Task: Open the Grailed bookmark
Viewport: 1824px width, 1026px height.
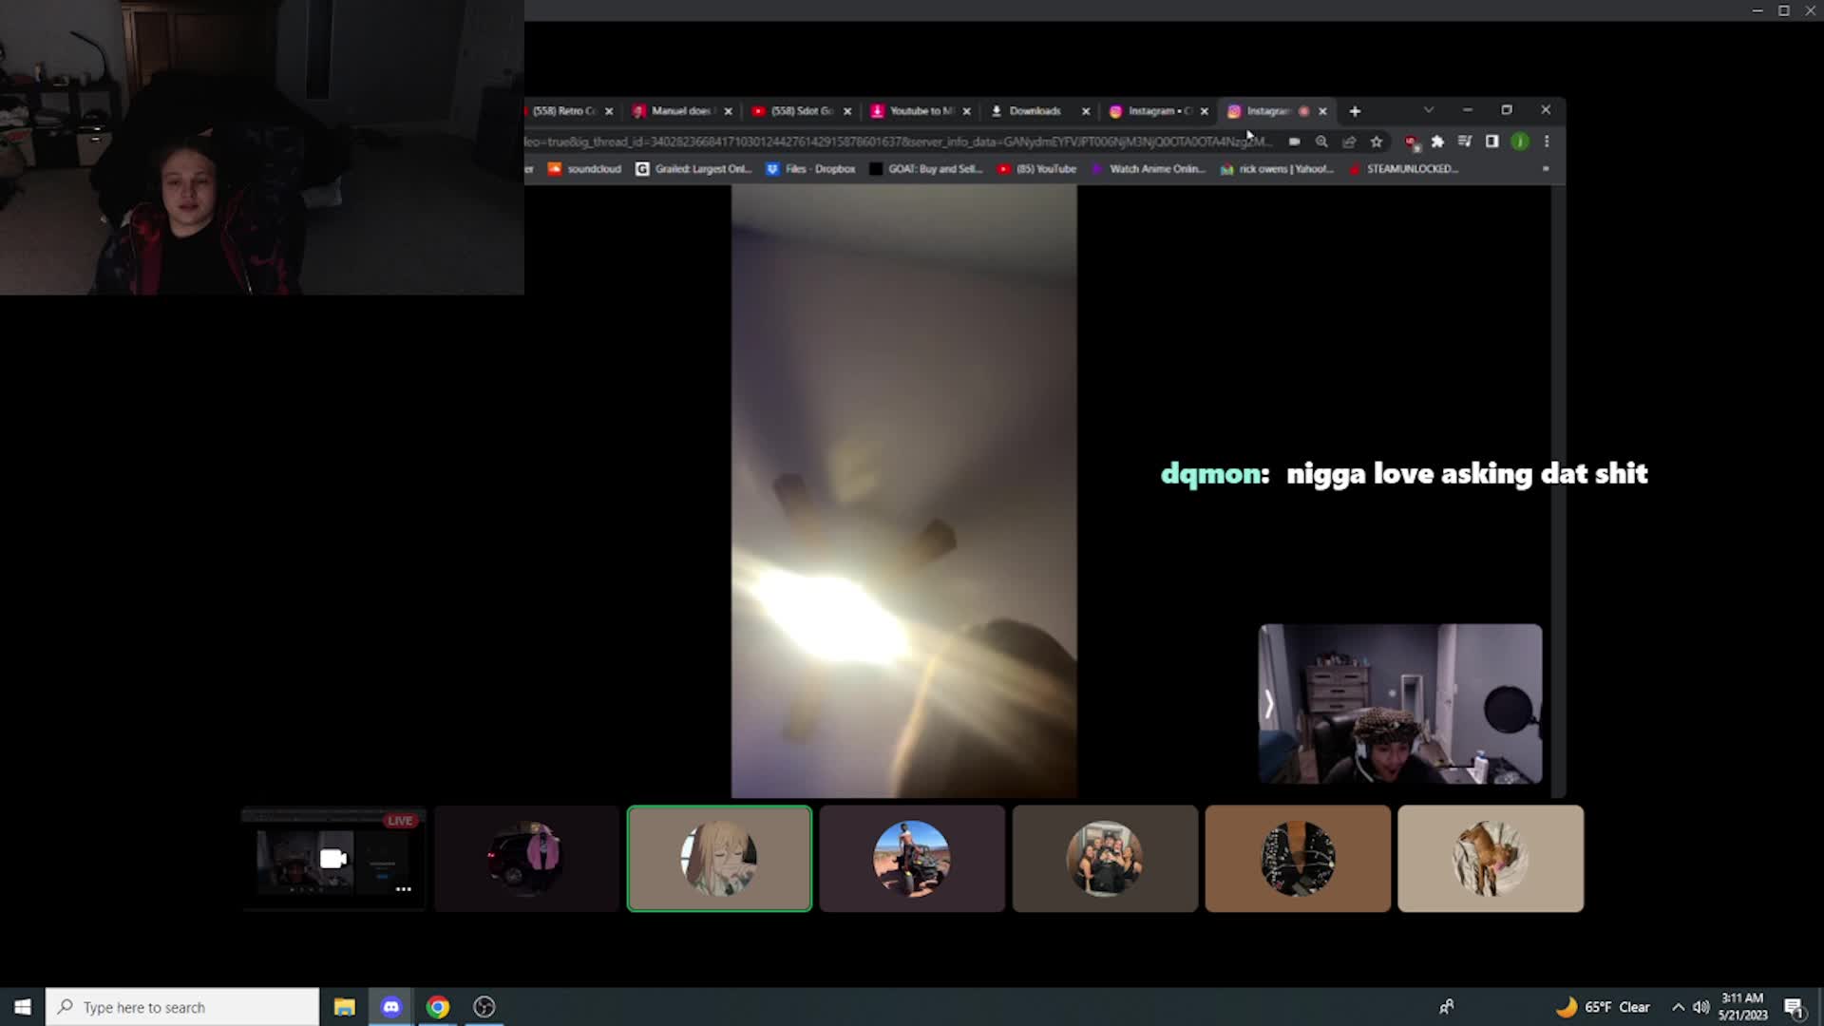Action: (x=693, y=169)
